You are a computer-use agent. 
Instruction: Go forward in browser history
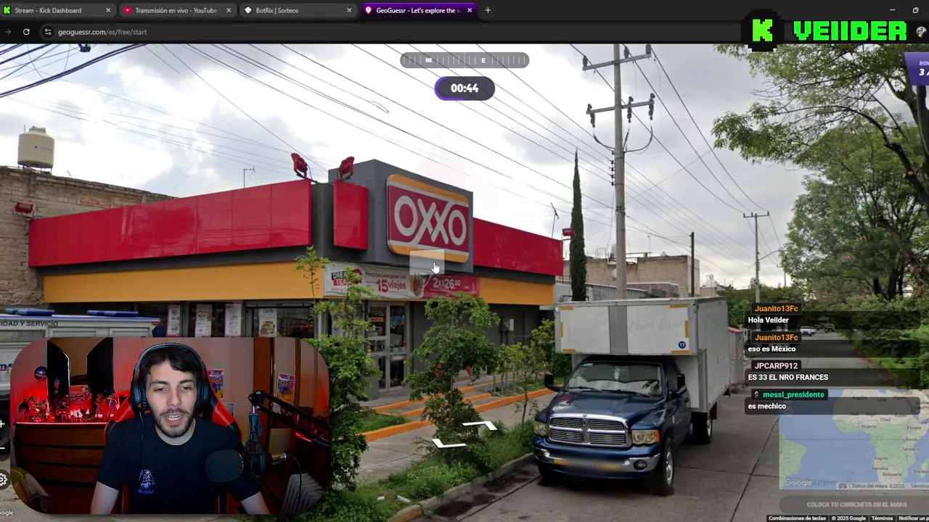[x=7, y=32]
